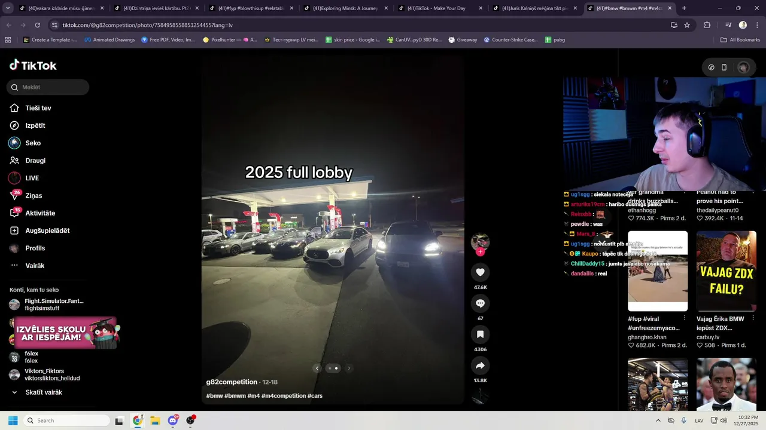Click the phone app icon in TikTok header
Viewport: 766px width, 430px height.
tap(724, 67)
